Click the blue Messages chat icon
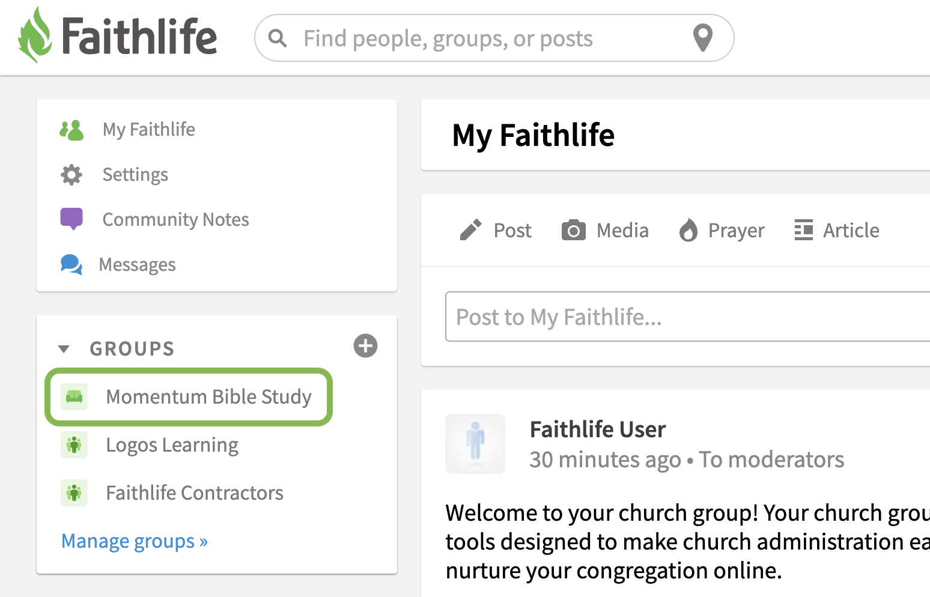 click(x=71, y=264)
